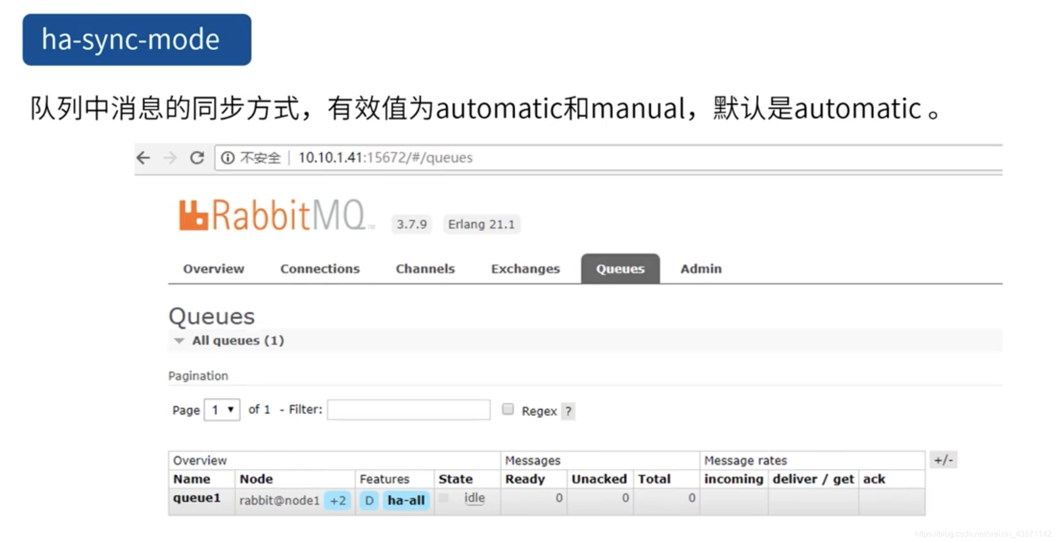The image size is (1056, 543).
Task: Click the ha-sync-mode title banner
Action: tap(137, 40)
